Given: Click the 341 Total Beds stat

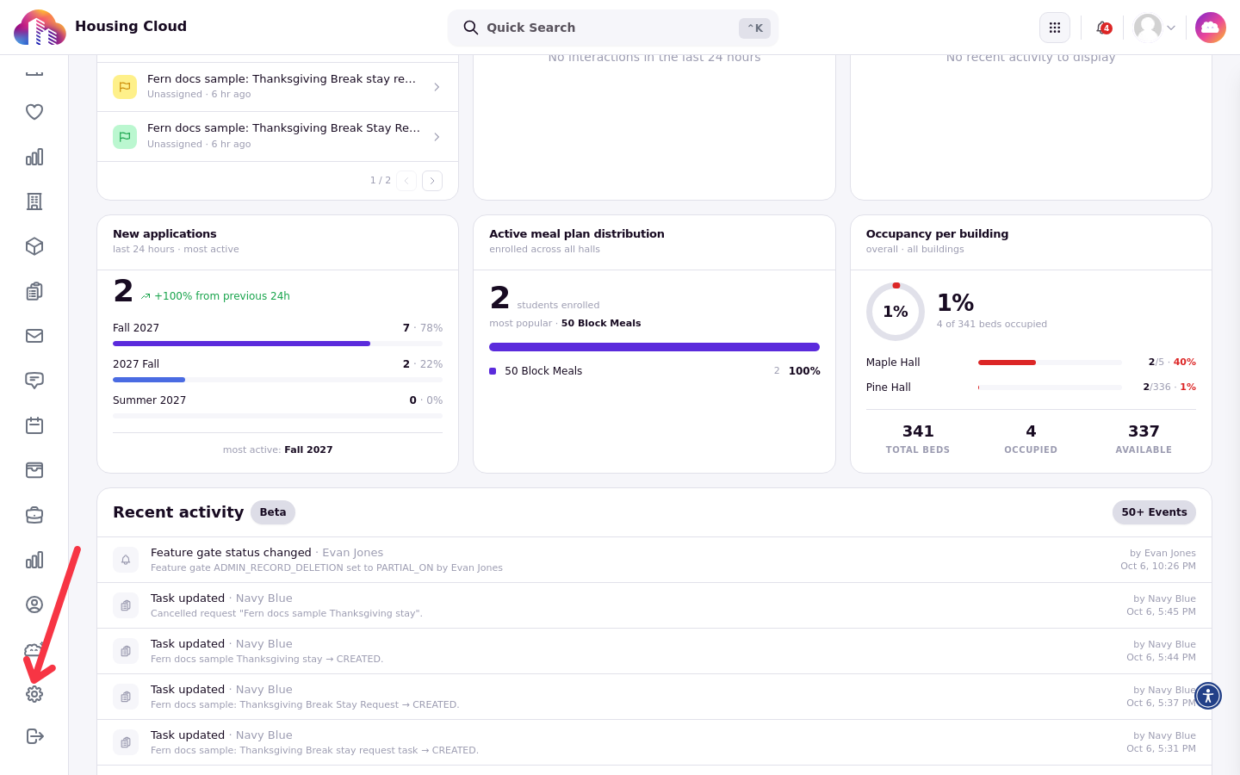Looking at the screenshot, I should pyautogui.click(x=918, y=438).
